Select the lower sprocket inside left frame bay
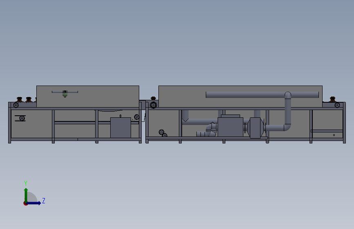354x229 pixels. click(22, 118)
